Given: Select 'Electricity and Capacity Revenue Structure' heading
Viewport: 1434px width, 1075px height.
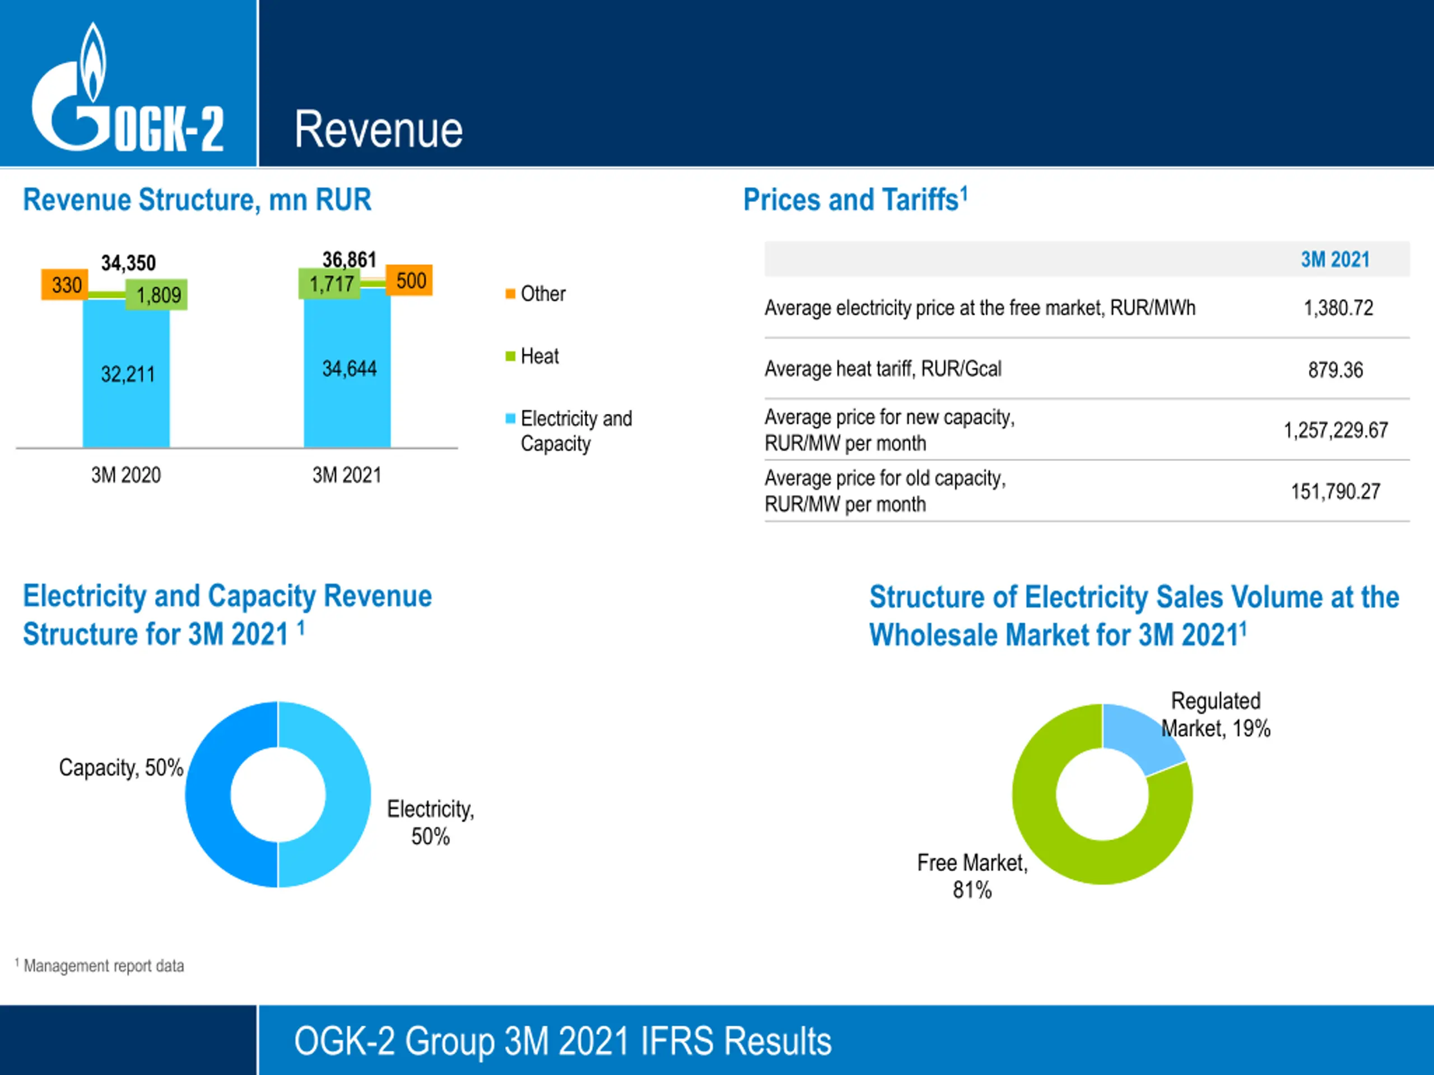Looking at the screenshot, I should [x=227, y=614].
